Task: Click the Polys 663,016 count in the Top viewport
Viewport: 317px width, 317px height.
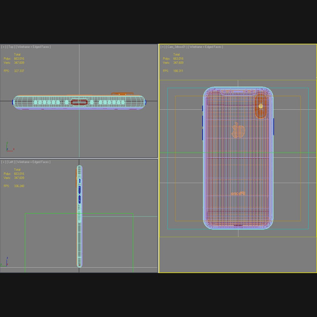Action: [x=19, y=59]
